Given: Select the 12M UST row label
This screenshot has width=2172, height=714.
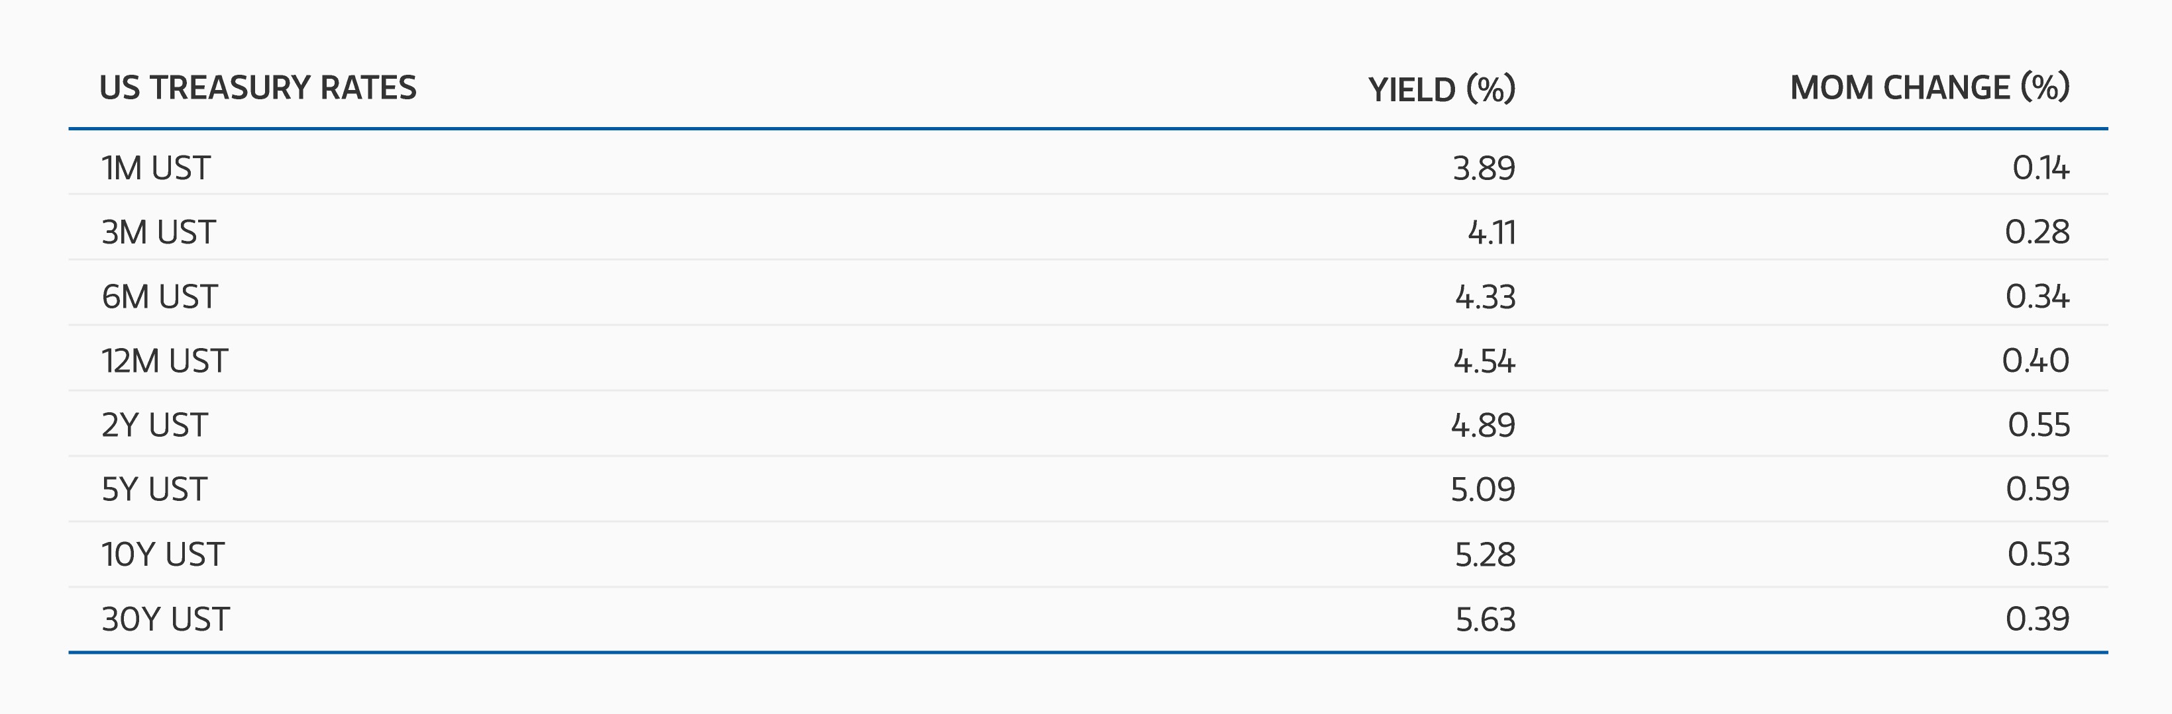Looking at the screenshot, I should click(x=164, y=361).
